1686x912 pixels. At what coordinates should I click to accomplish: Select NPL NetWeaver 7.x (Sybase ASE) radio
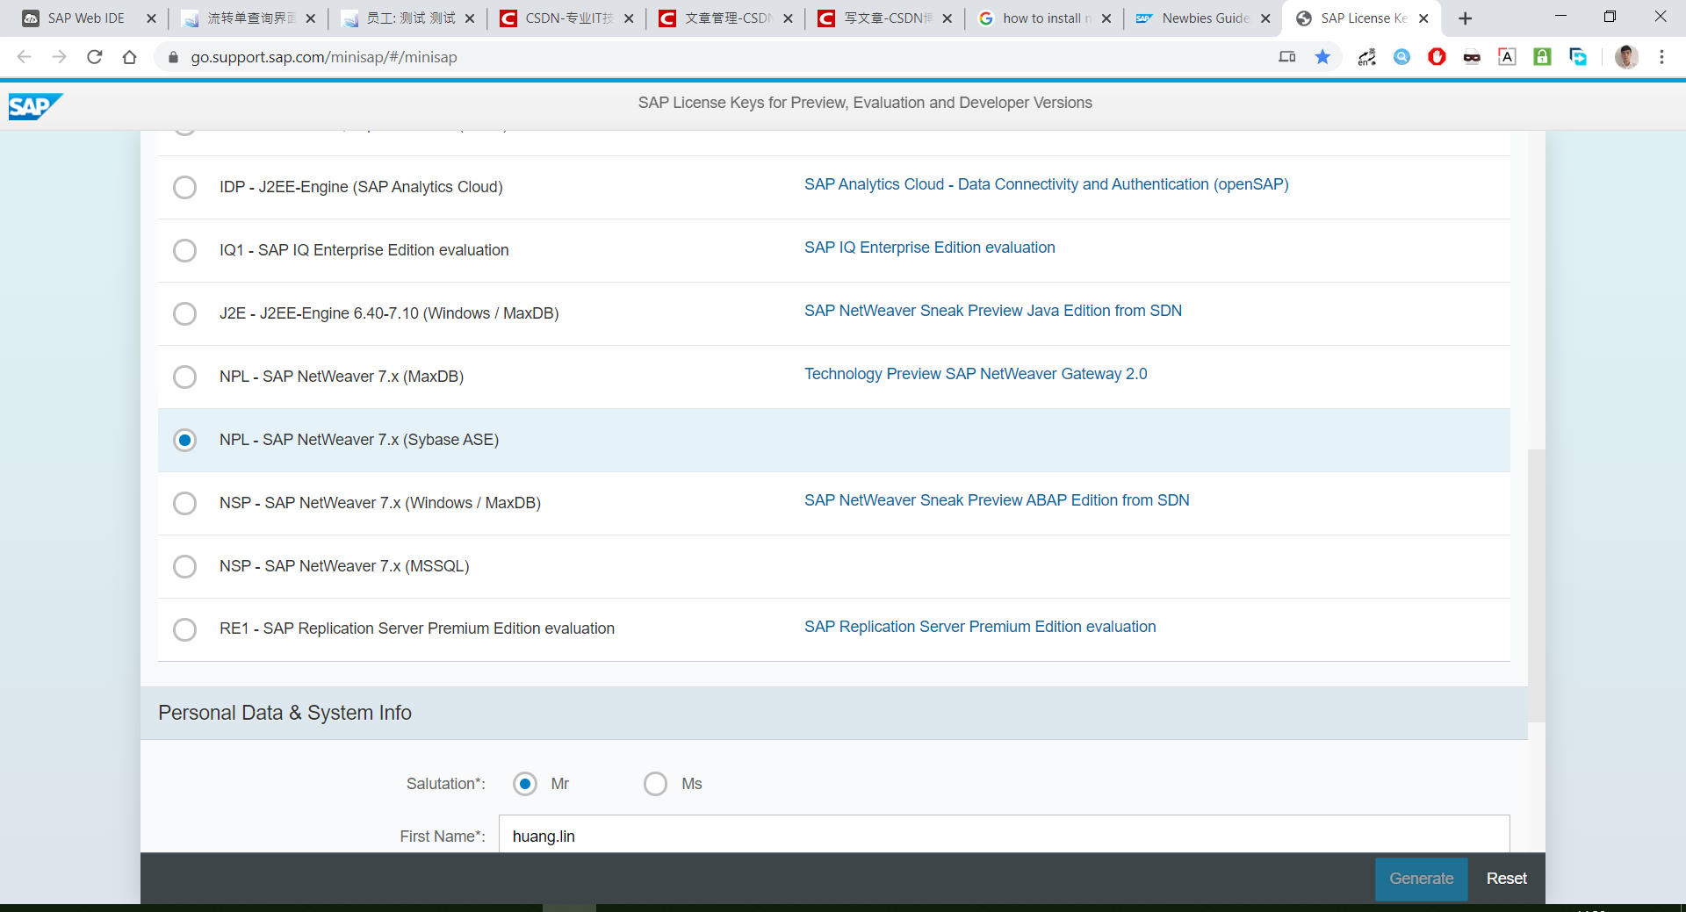[184, 440]
